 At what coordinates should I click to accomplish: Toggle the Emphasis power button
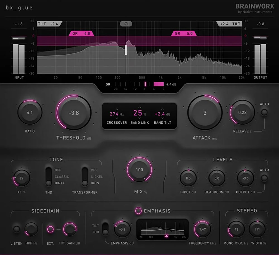pos(138,211)
